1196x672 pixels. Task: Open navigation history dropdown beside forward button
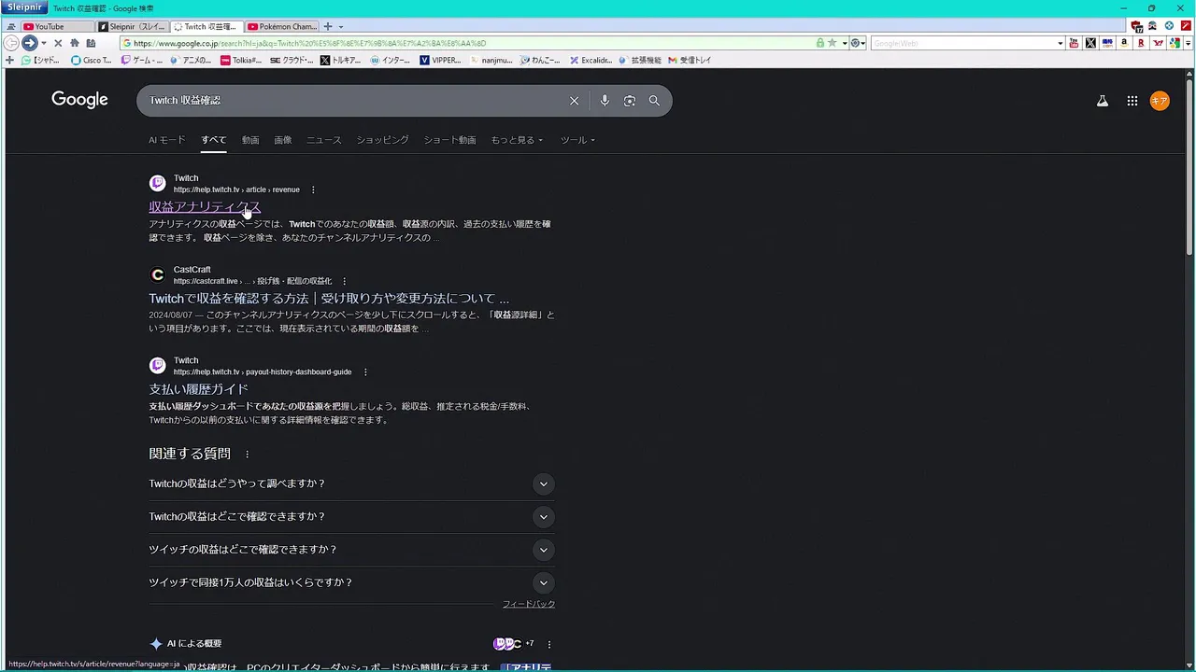point(42,43)
